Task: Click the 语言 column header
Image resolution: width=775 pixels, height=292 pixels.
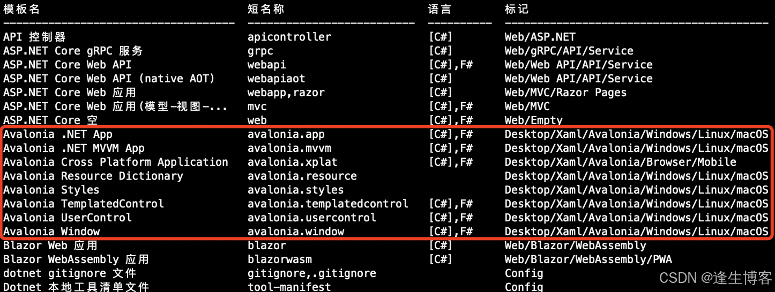Action: (x=439, y=9)
